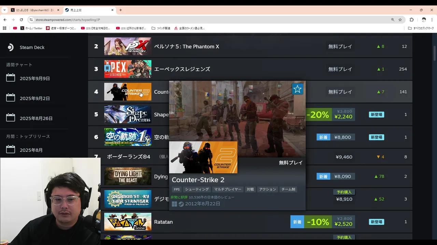Click the アクション tag in popup
The image size is (437, 245).
click(x=268, y=190)
